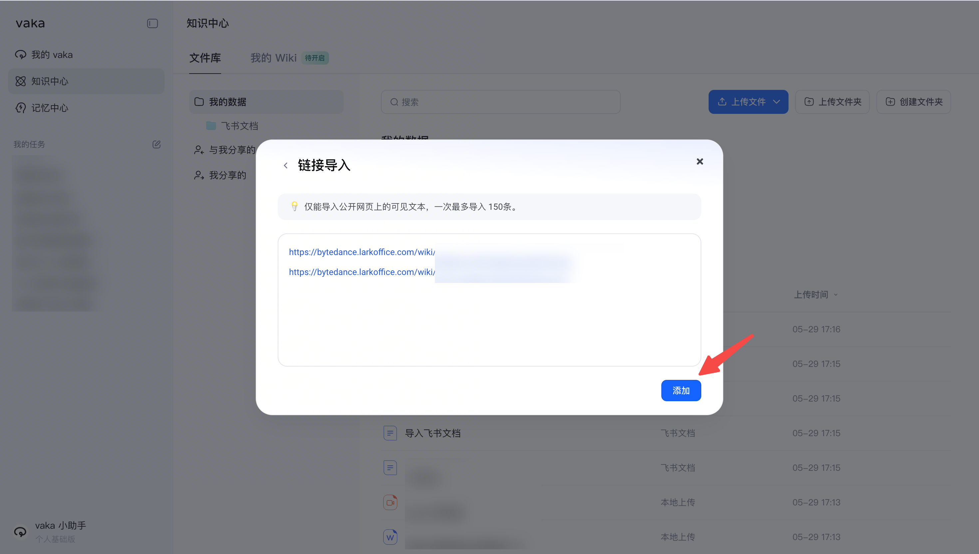This screenshot has height=554, width=979.
Task: Open 我分享的 section
Action: (220, 175)
